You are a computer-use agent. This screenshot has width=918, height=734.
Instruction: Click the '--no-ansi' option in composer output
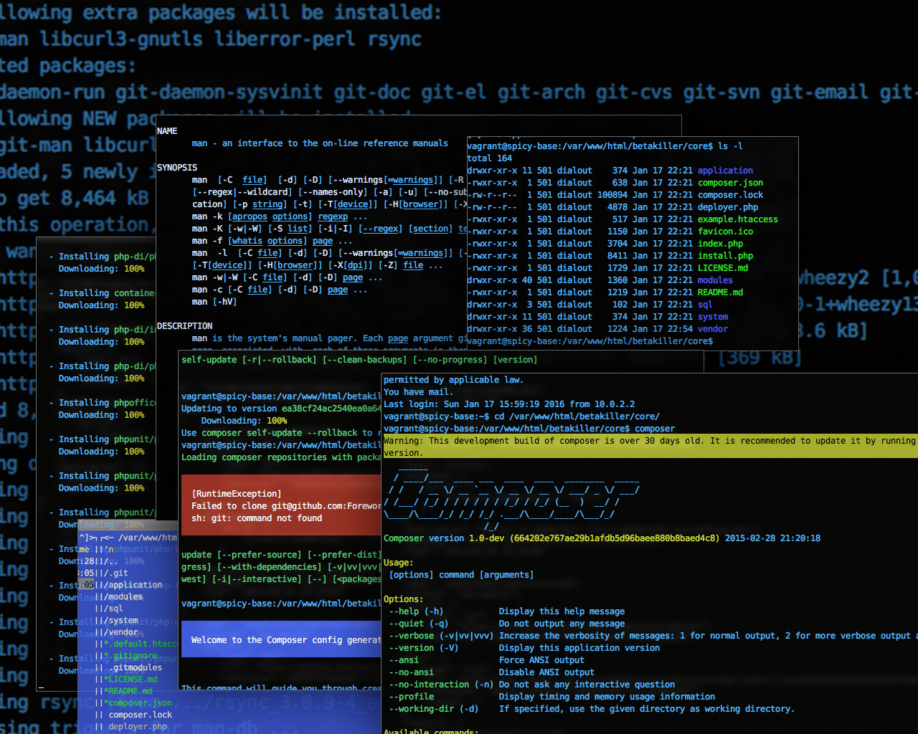411,672
